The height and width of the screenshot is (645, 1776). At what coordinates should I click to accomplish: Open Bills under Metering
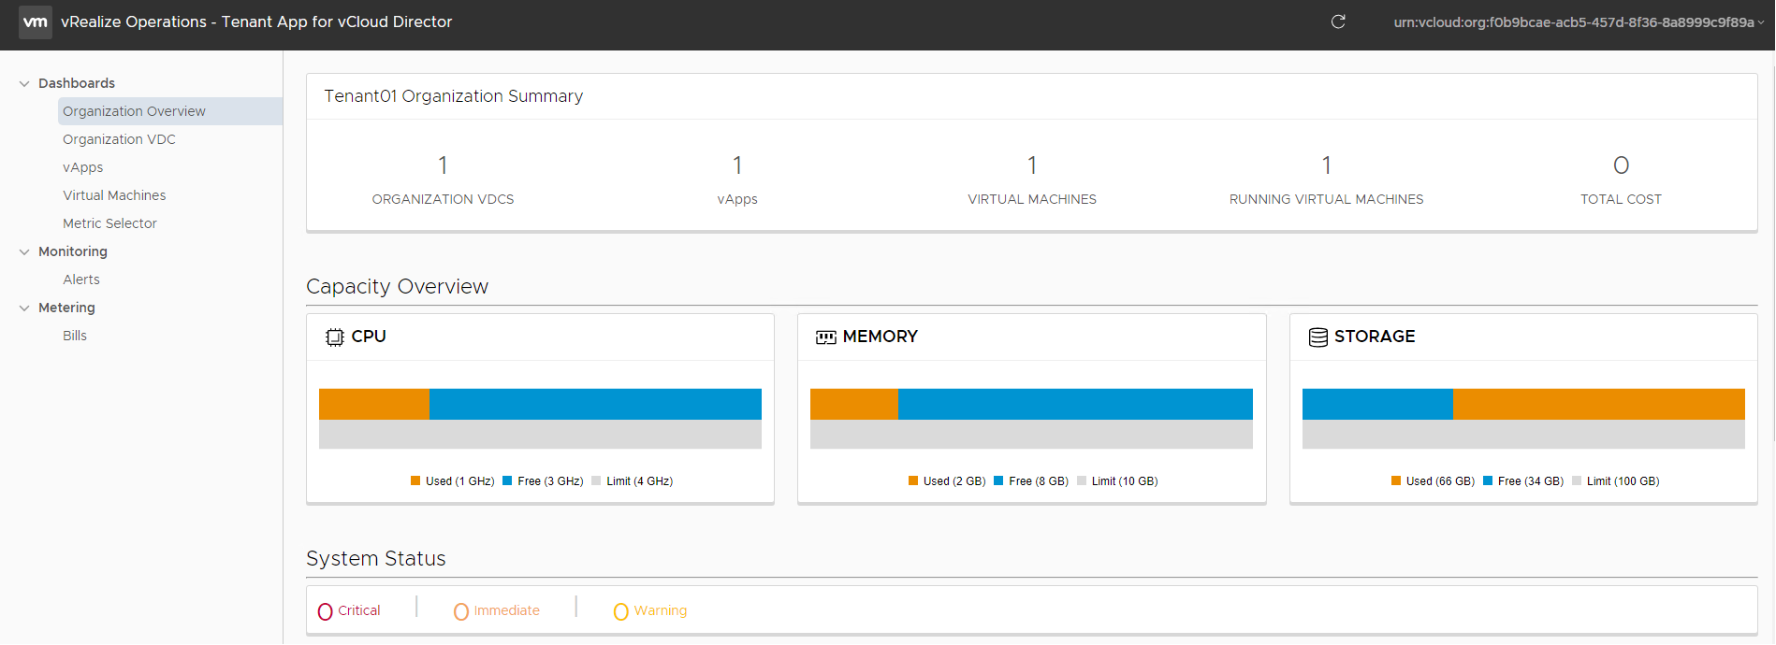pyautogui.click(x=75, y=336)
